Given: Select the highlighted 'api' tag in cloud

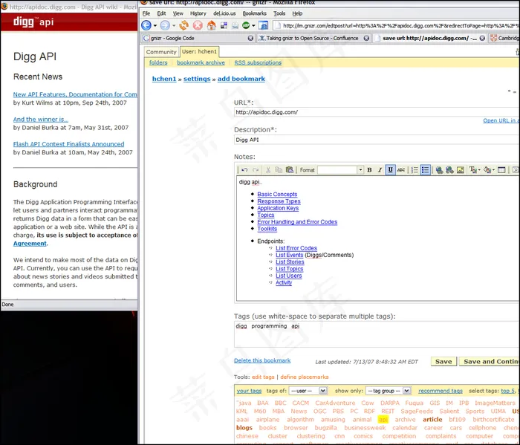Looking at the screenshot, I should pos(383,420).
